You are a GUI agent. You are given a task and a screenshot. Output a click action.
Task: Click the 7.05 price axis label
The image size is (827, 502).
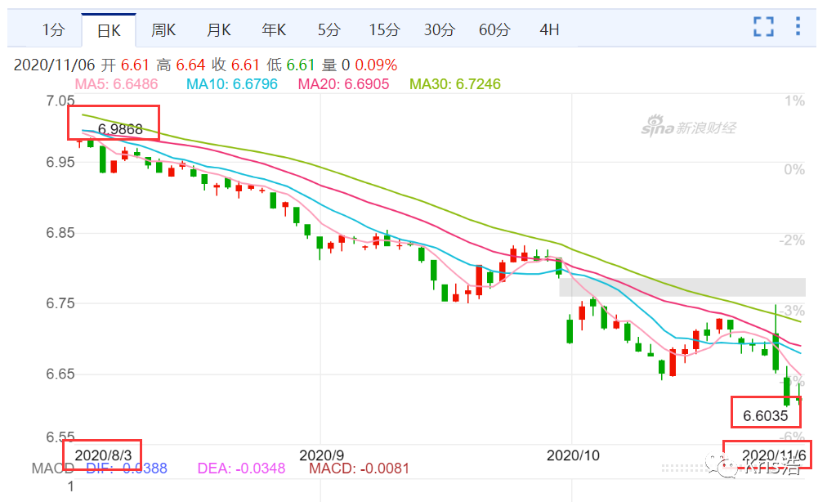[60, 101]
